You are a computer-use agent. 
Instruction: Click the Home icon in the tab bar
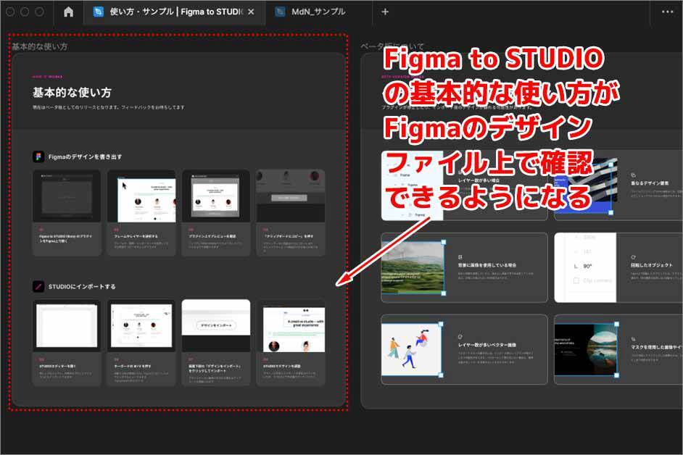[68, 12]
